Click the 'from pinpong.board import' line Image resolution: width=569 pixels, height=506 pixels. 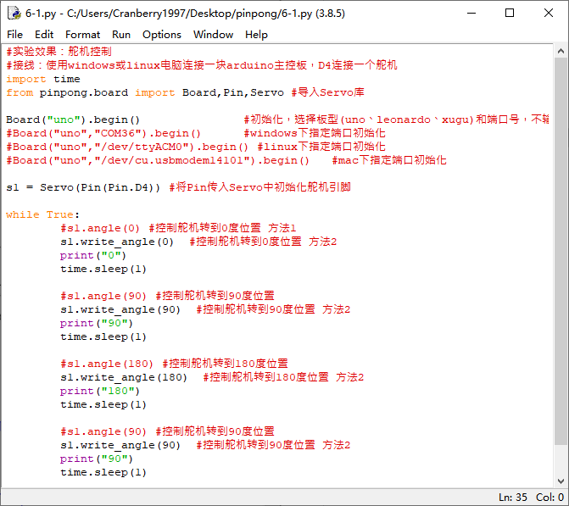point(185,92)
